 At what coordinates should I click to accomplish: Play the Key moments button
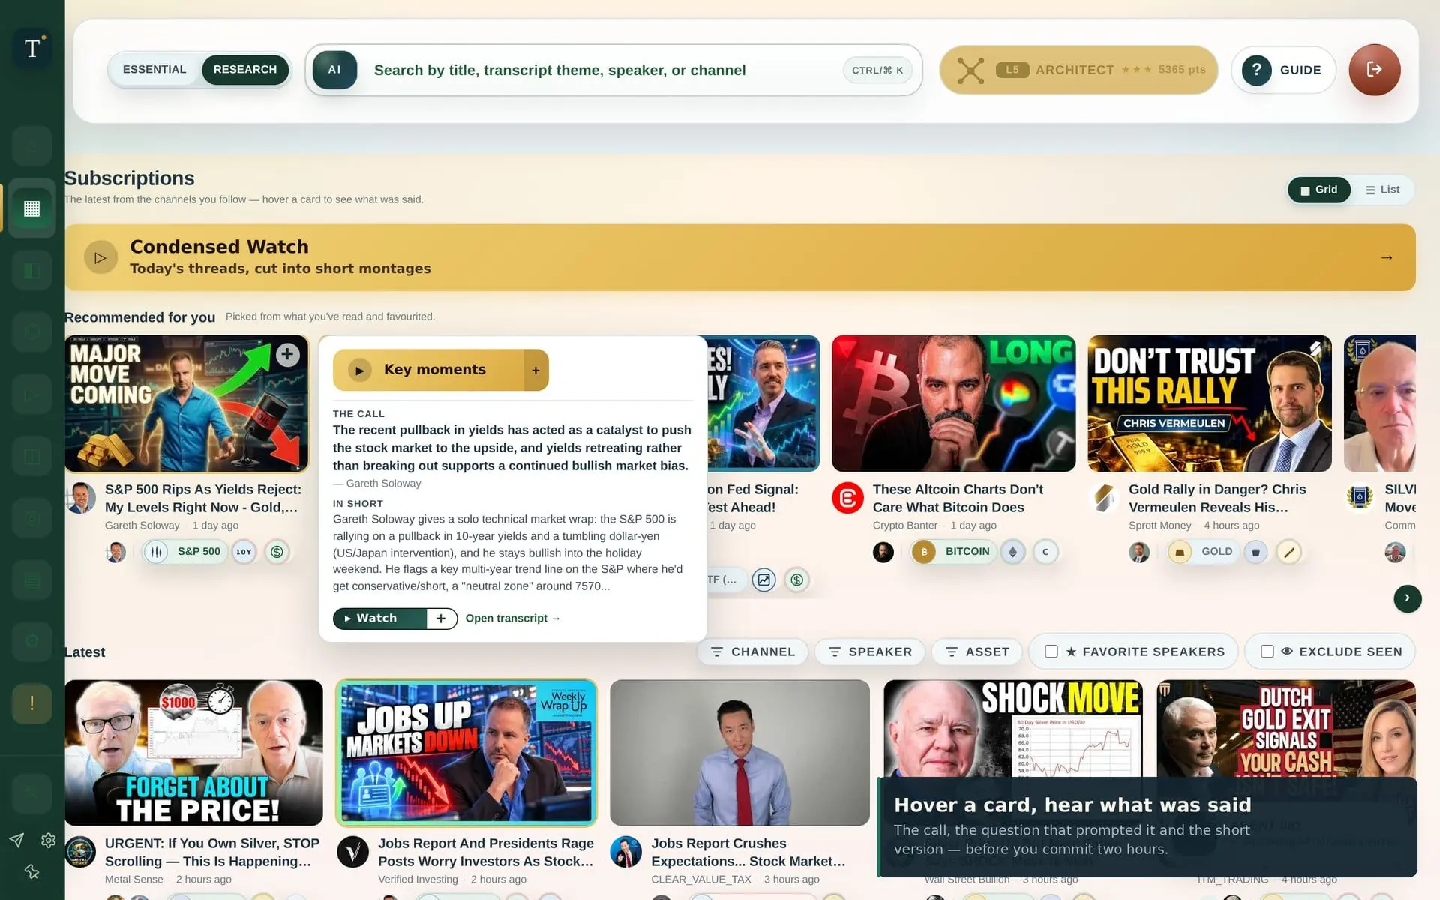point(428,370)
